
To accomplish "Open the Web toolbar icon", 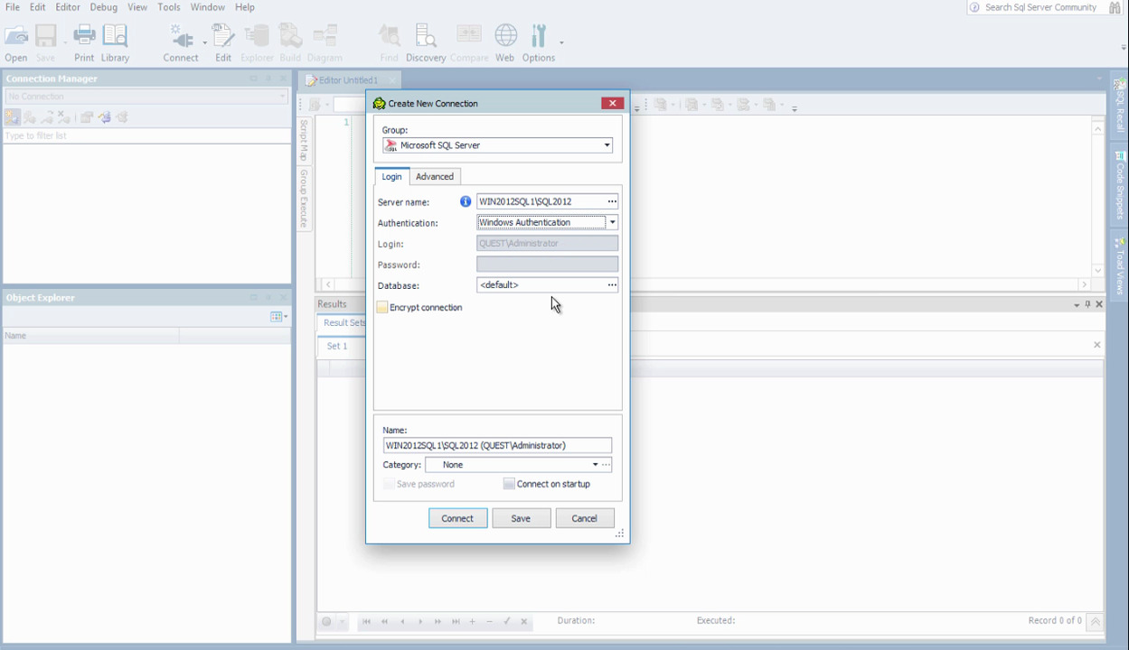I will click(505, 42).
